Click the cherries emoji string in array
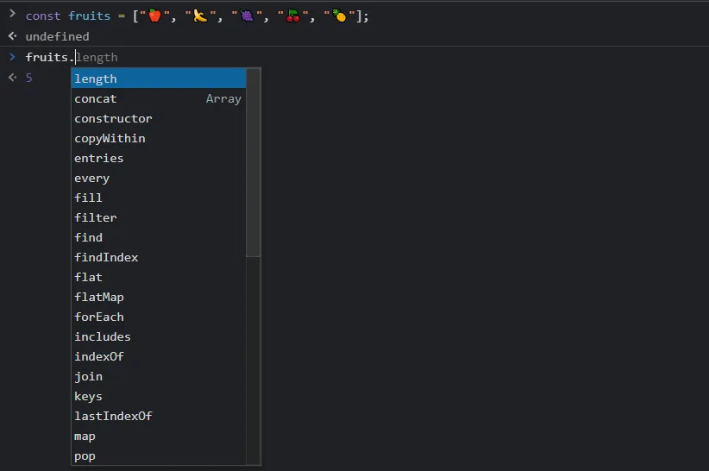This screenshot has height=471, width=709. click(293, 16)
